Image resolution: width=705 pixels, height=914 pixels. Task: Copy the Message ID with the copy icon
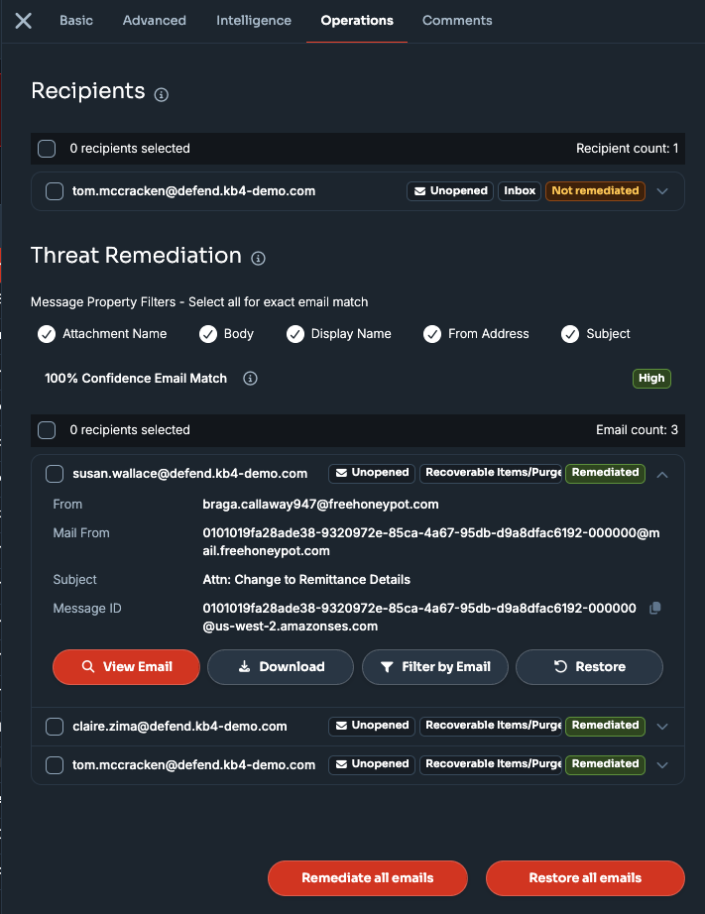pos(654,608)
